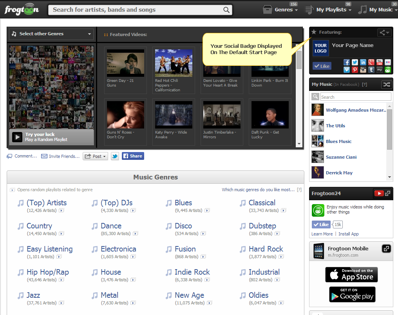398x315 pixels.
Task: Click the Instagram camera icon
Action: (363, 70)
